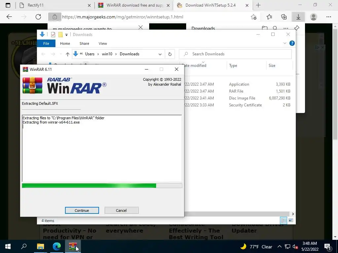Open the Edge Favorites list icon
The width and height of the screenshot is (338, 253).
pyautogui.click(x=269, y=17)
